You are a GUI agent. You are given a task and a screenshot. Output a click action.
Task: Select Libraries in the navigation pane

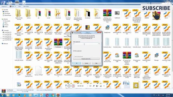point(5,19)
